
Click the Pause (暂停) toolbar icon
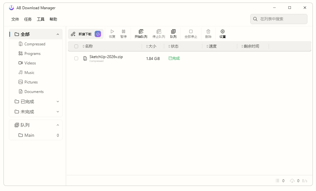(x=123, y=32)
